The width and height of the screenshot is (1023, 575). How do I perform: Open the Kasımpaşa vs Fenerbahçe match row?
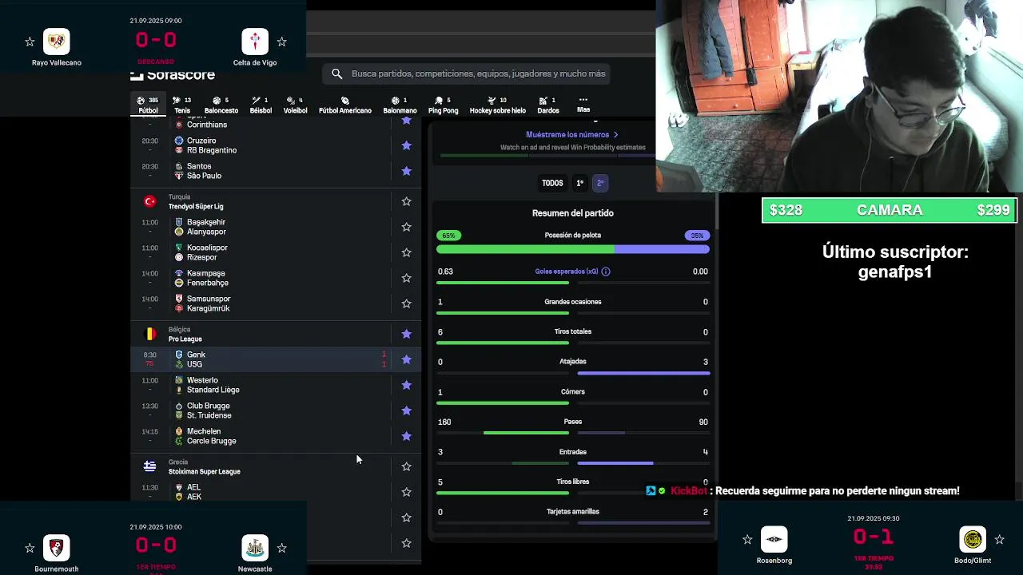click(x=277, y=278)
